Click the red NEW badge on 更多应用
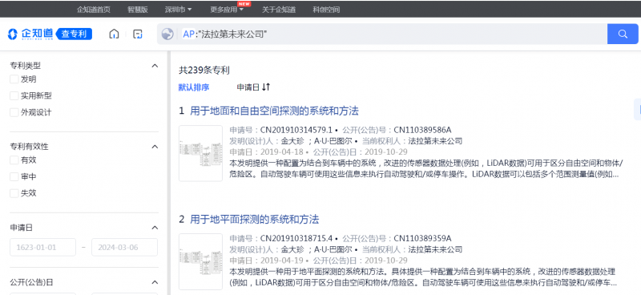 click(244, 4)
